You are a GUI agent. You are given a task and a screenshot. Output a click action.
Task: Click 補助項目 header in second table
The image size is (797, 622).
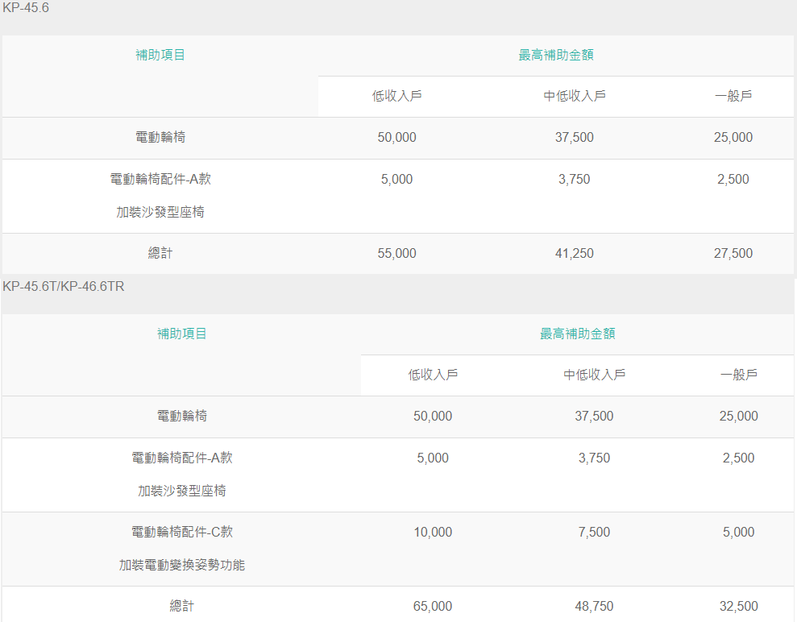tap(182, 334)
